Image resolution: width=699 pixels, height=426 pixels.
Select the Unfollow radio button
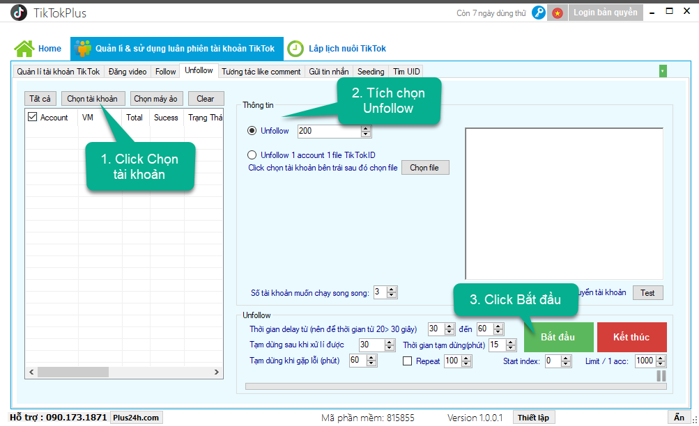pyautogui.click(x=252, y=131)
